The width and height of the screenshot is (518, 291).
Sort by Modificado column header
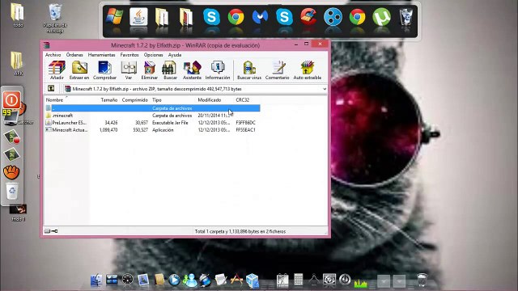(209, 99)
